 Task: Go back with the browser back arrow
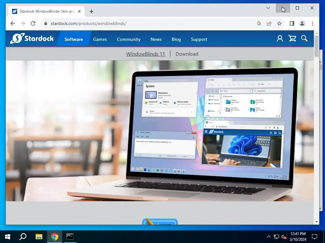13,23
